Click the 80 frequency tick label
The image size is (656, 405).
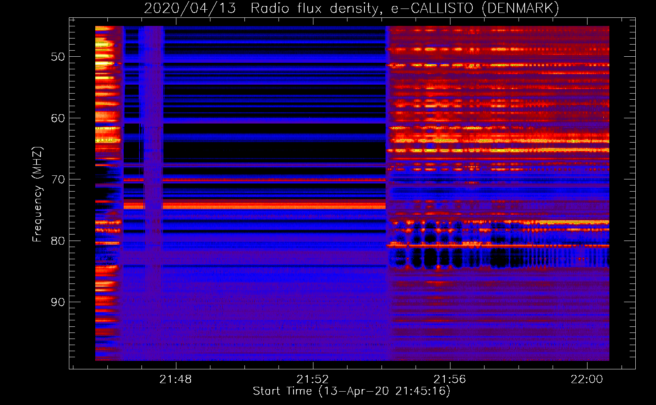coord(58,241)
